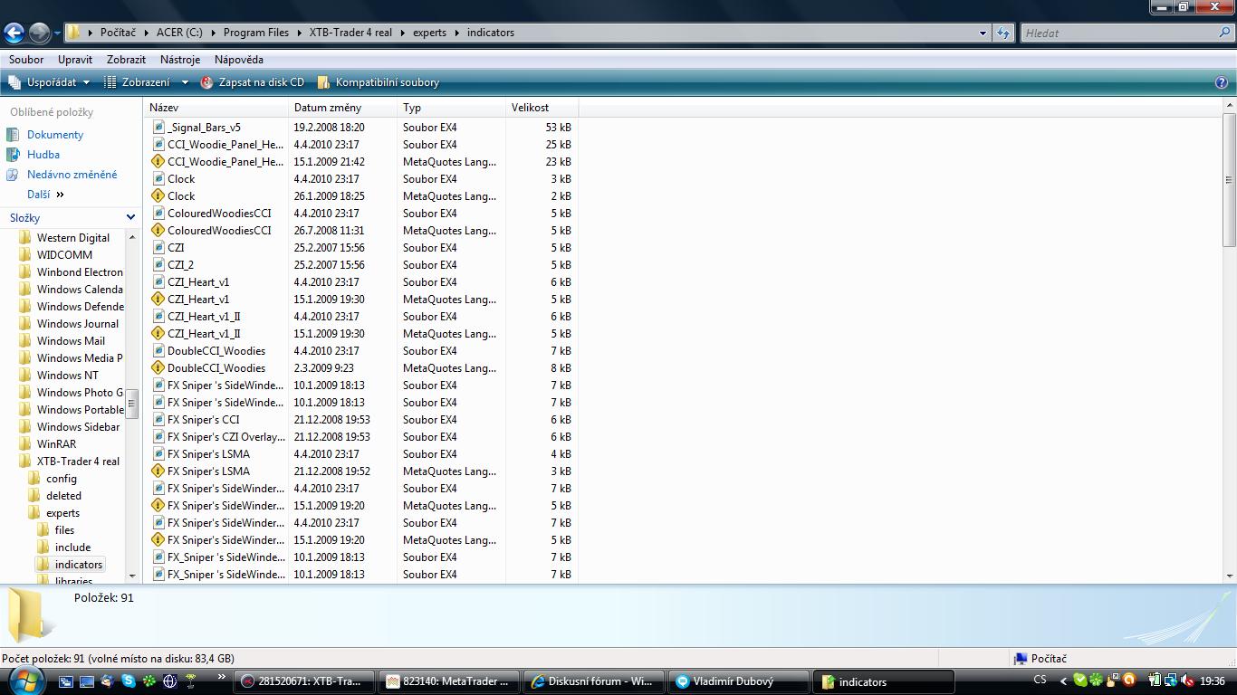
Task: Go forward using the Forward arrow button
Action: [39, 33]
